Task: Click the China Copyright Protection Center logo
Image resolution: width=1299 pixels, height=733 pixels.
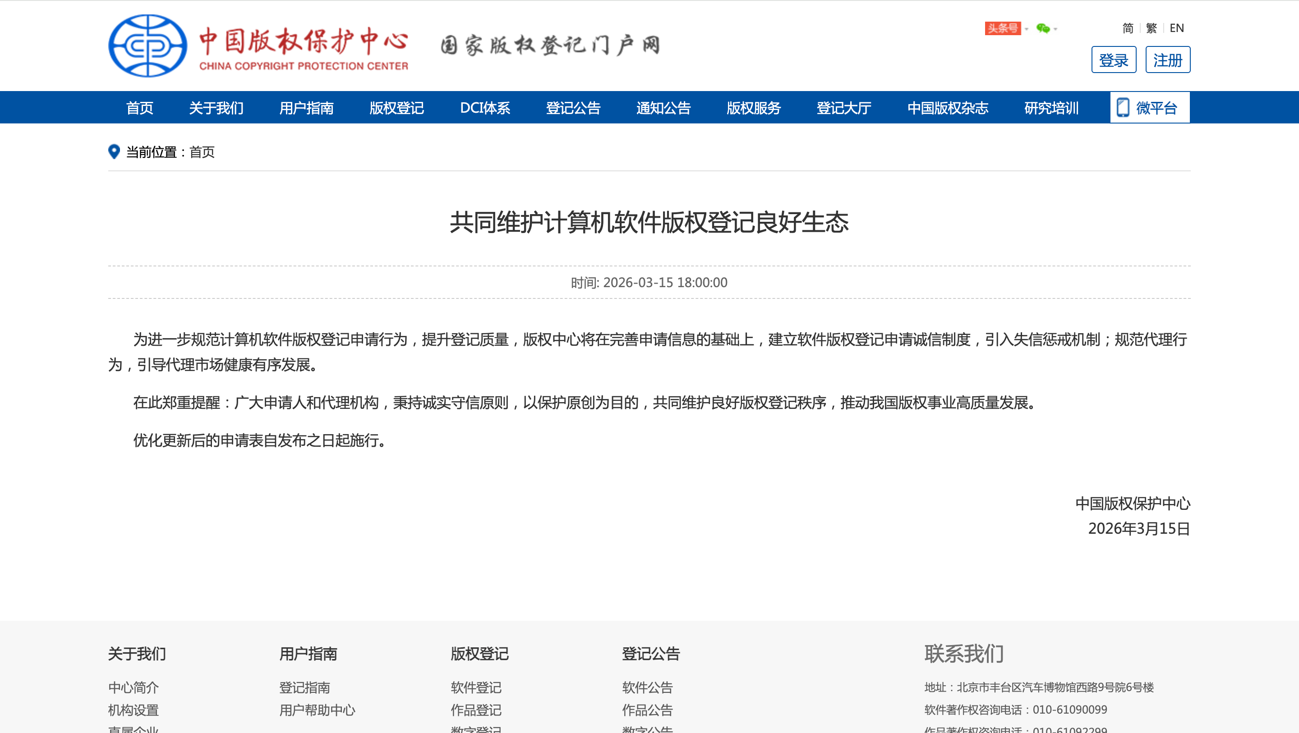Action: (x=148, y=46)
